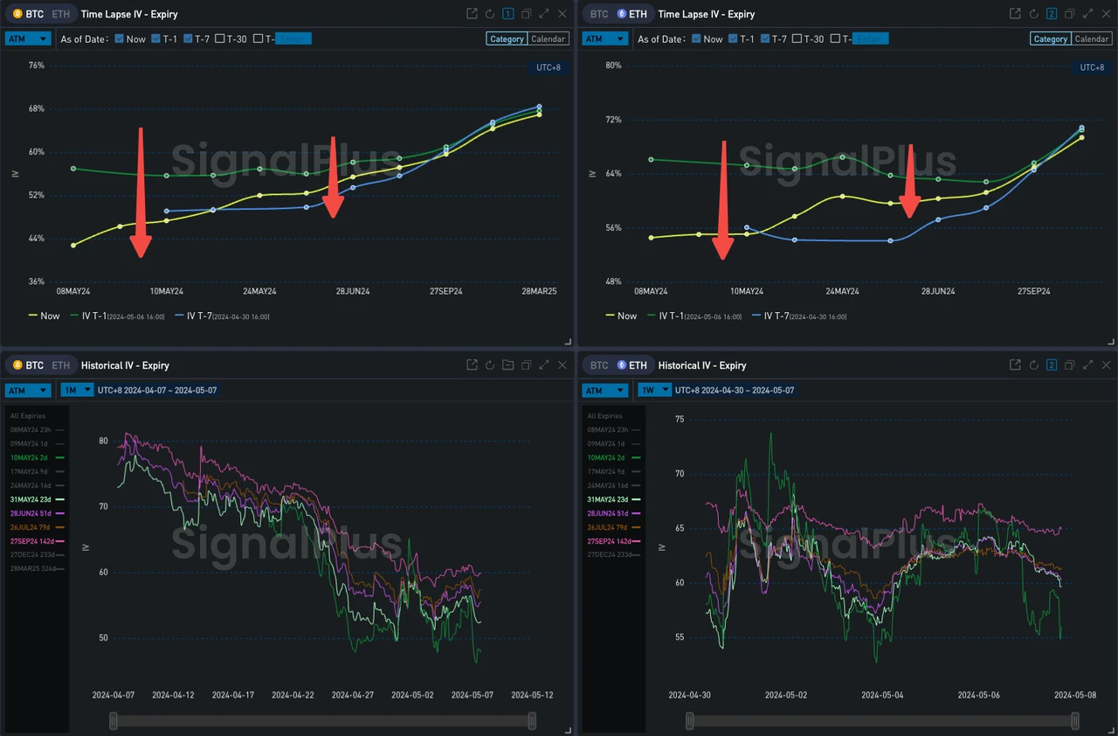The width and height of the screenshot is (1118, 736).
Task: Open the ATM dropdown in BTC Time Lapse panel
Action: click(27, 38)
